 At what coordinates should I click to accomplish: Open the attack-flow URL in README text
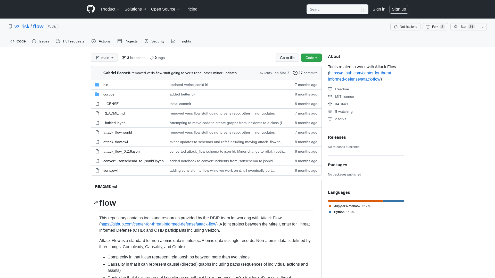pyautogui.click(x=158, y=224)
